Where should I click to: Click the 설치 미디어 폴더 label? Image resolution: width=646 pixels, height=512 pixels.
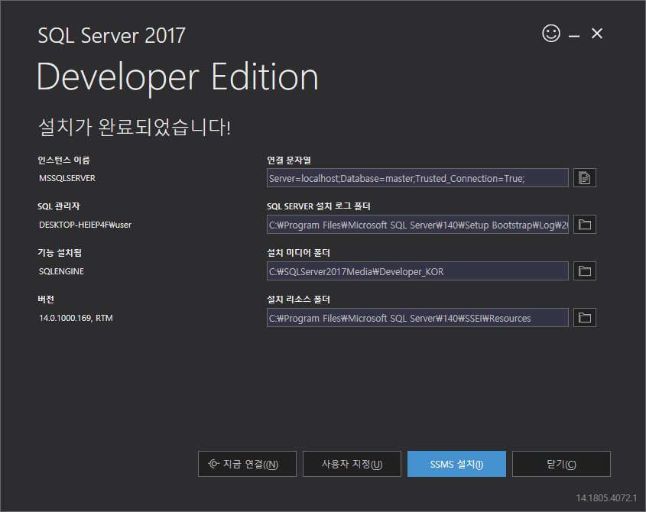[298, 253]
